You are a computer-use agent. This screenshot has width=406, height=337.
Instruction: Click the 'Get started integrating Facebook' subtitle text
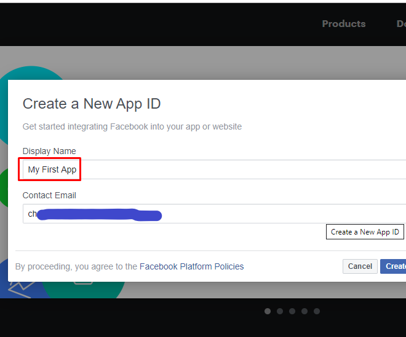coord(132,126)
